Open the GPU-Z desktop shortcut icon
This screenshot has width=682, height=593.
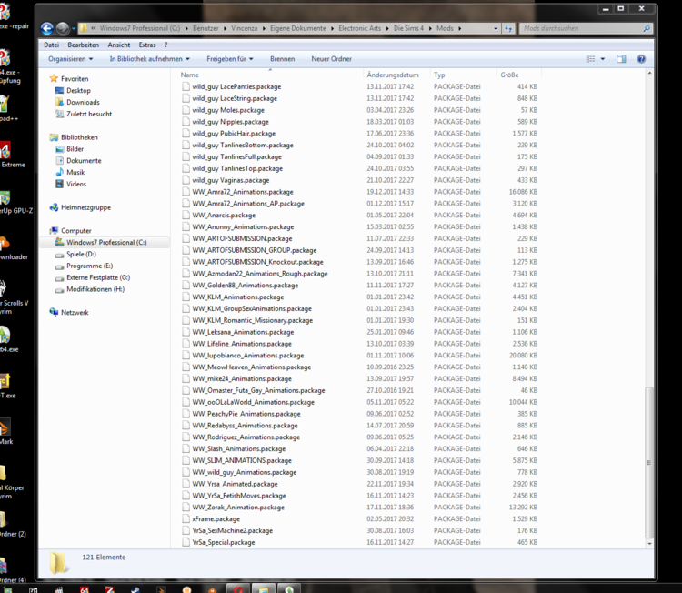[x=5, y=198]
